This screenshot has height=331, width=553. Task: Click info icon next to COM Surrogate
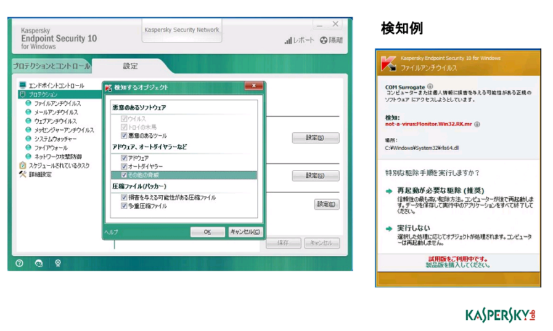[x=430, y=86]
